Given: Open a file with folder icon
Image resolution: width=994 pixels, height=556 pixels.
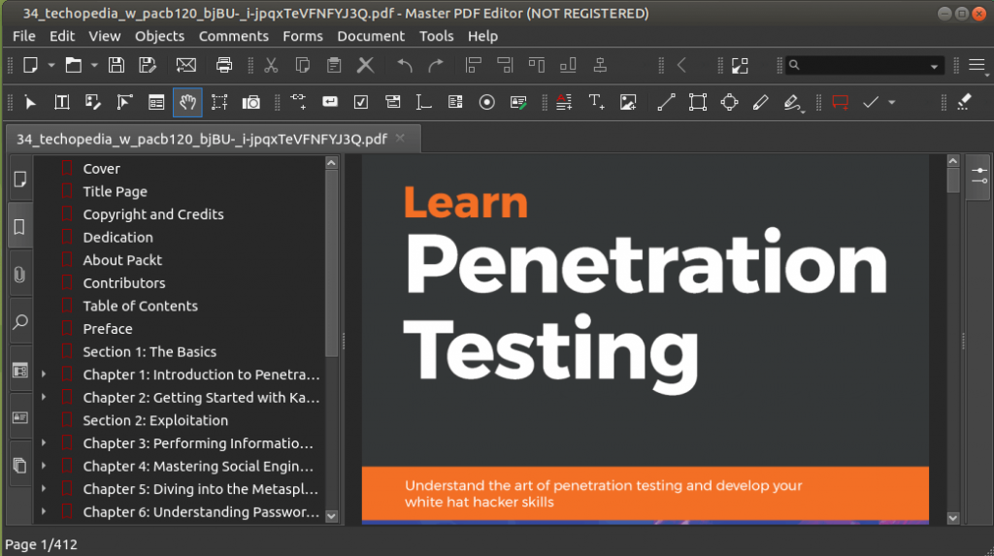Looking at the screenshot, I should [74, 65].
